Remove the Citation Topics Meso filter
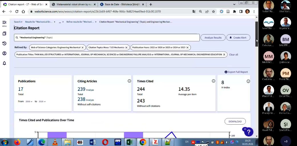The height and width of the screenshot is (146, 297). 126,48
